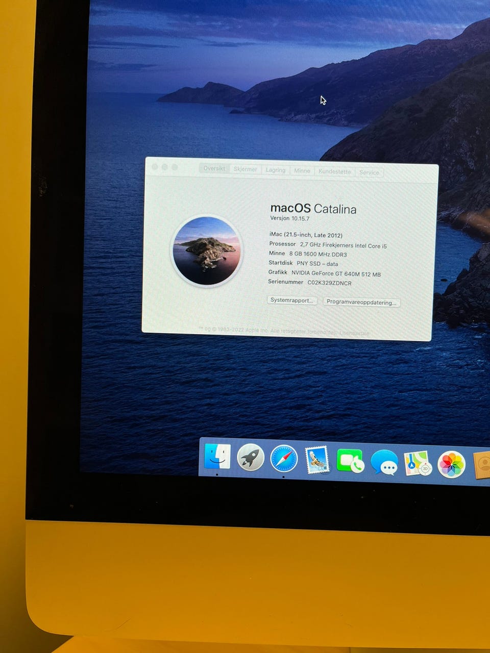Switch to the Skjermer tab
The image size is (490, 653).
point(246,169)
